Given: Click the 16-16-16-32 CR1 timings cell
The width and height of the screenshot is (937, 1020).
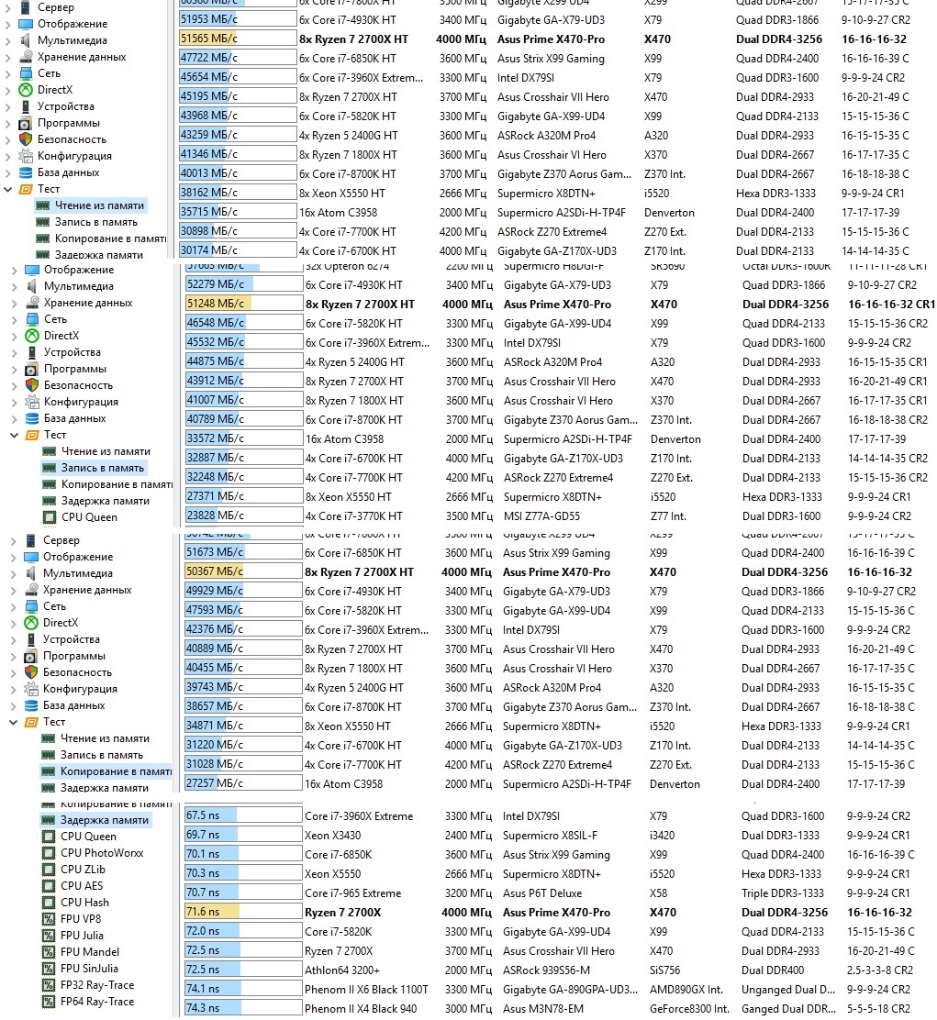Looking at the screenshot, I should point(891,304).
